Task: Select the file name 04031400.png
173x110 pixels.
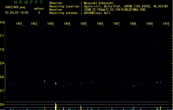Action: point(15,7)
